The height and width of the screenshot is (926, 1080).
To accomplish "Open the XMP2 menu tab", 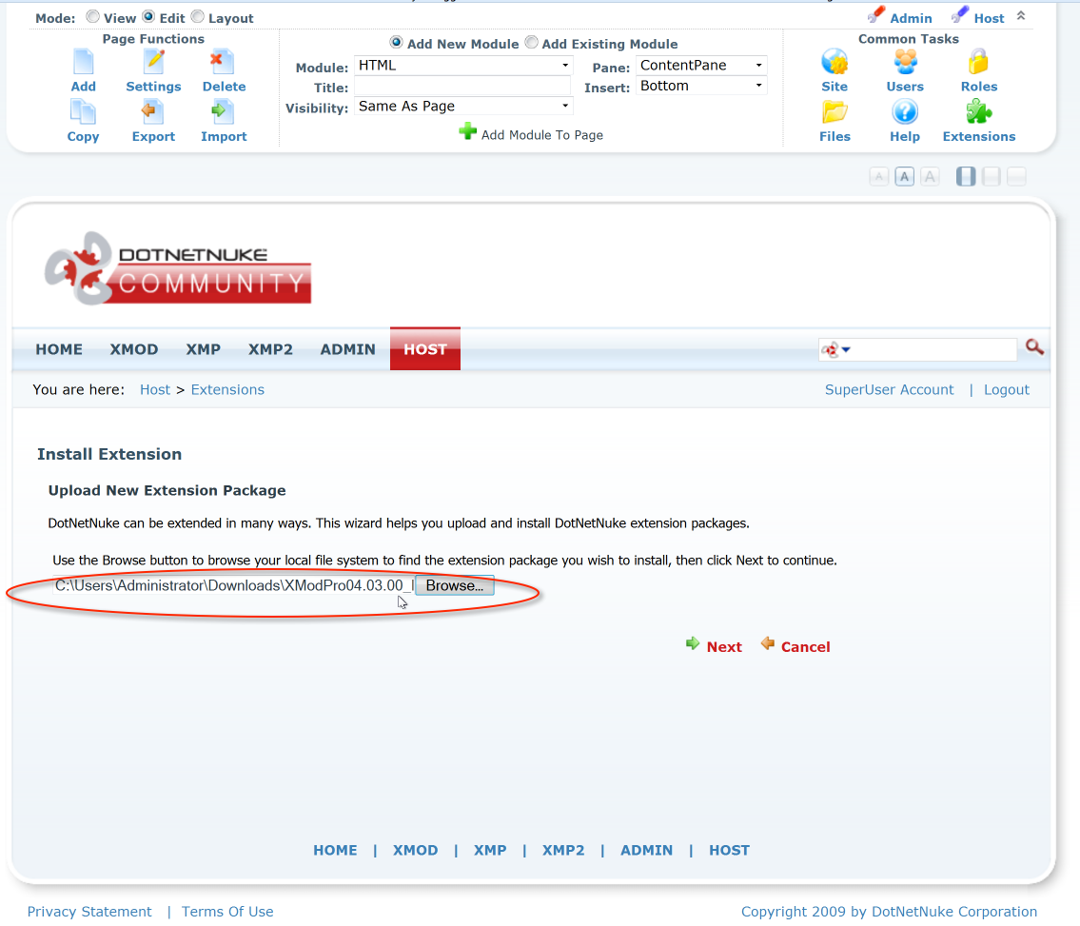I will (270, 349).
